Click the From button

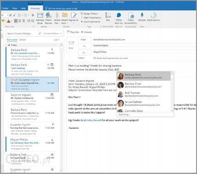84,40
